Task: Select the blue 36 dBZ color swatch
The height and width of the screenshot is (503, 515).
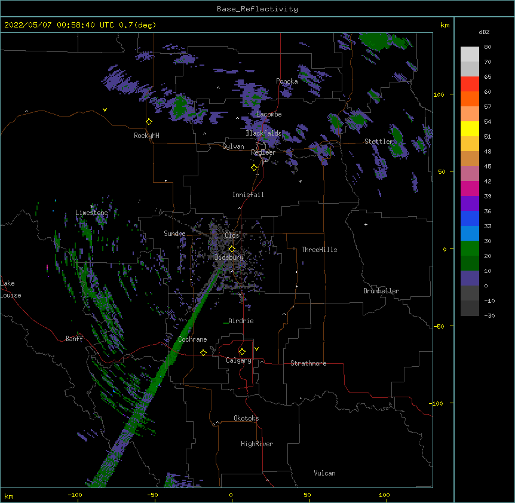Action: (470, 218)
